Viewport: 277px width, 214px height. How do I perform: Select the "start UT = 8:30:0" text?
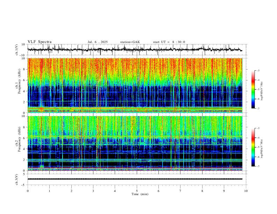(x=169, y=42)
